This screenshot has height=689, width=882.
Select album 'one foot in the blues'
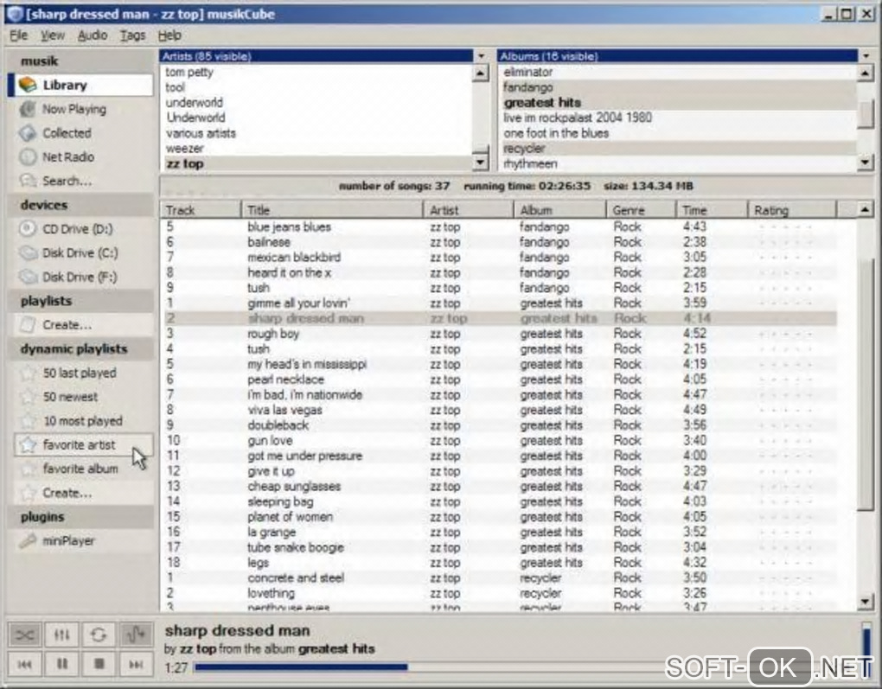678,133
